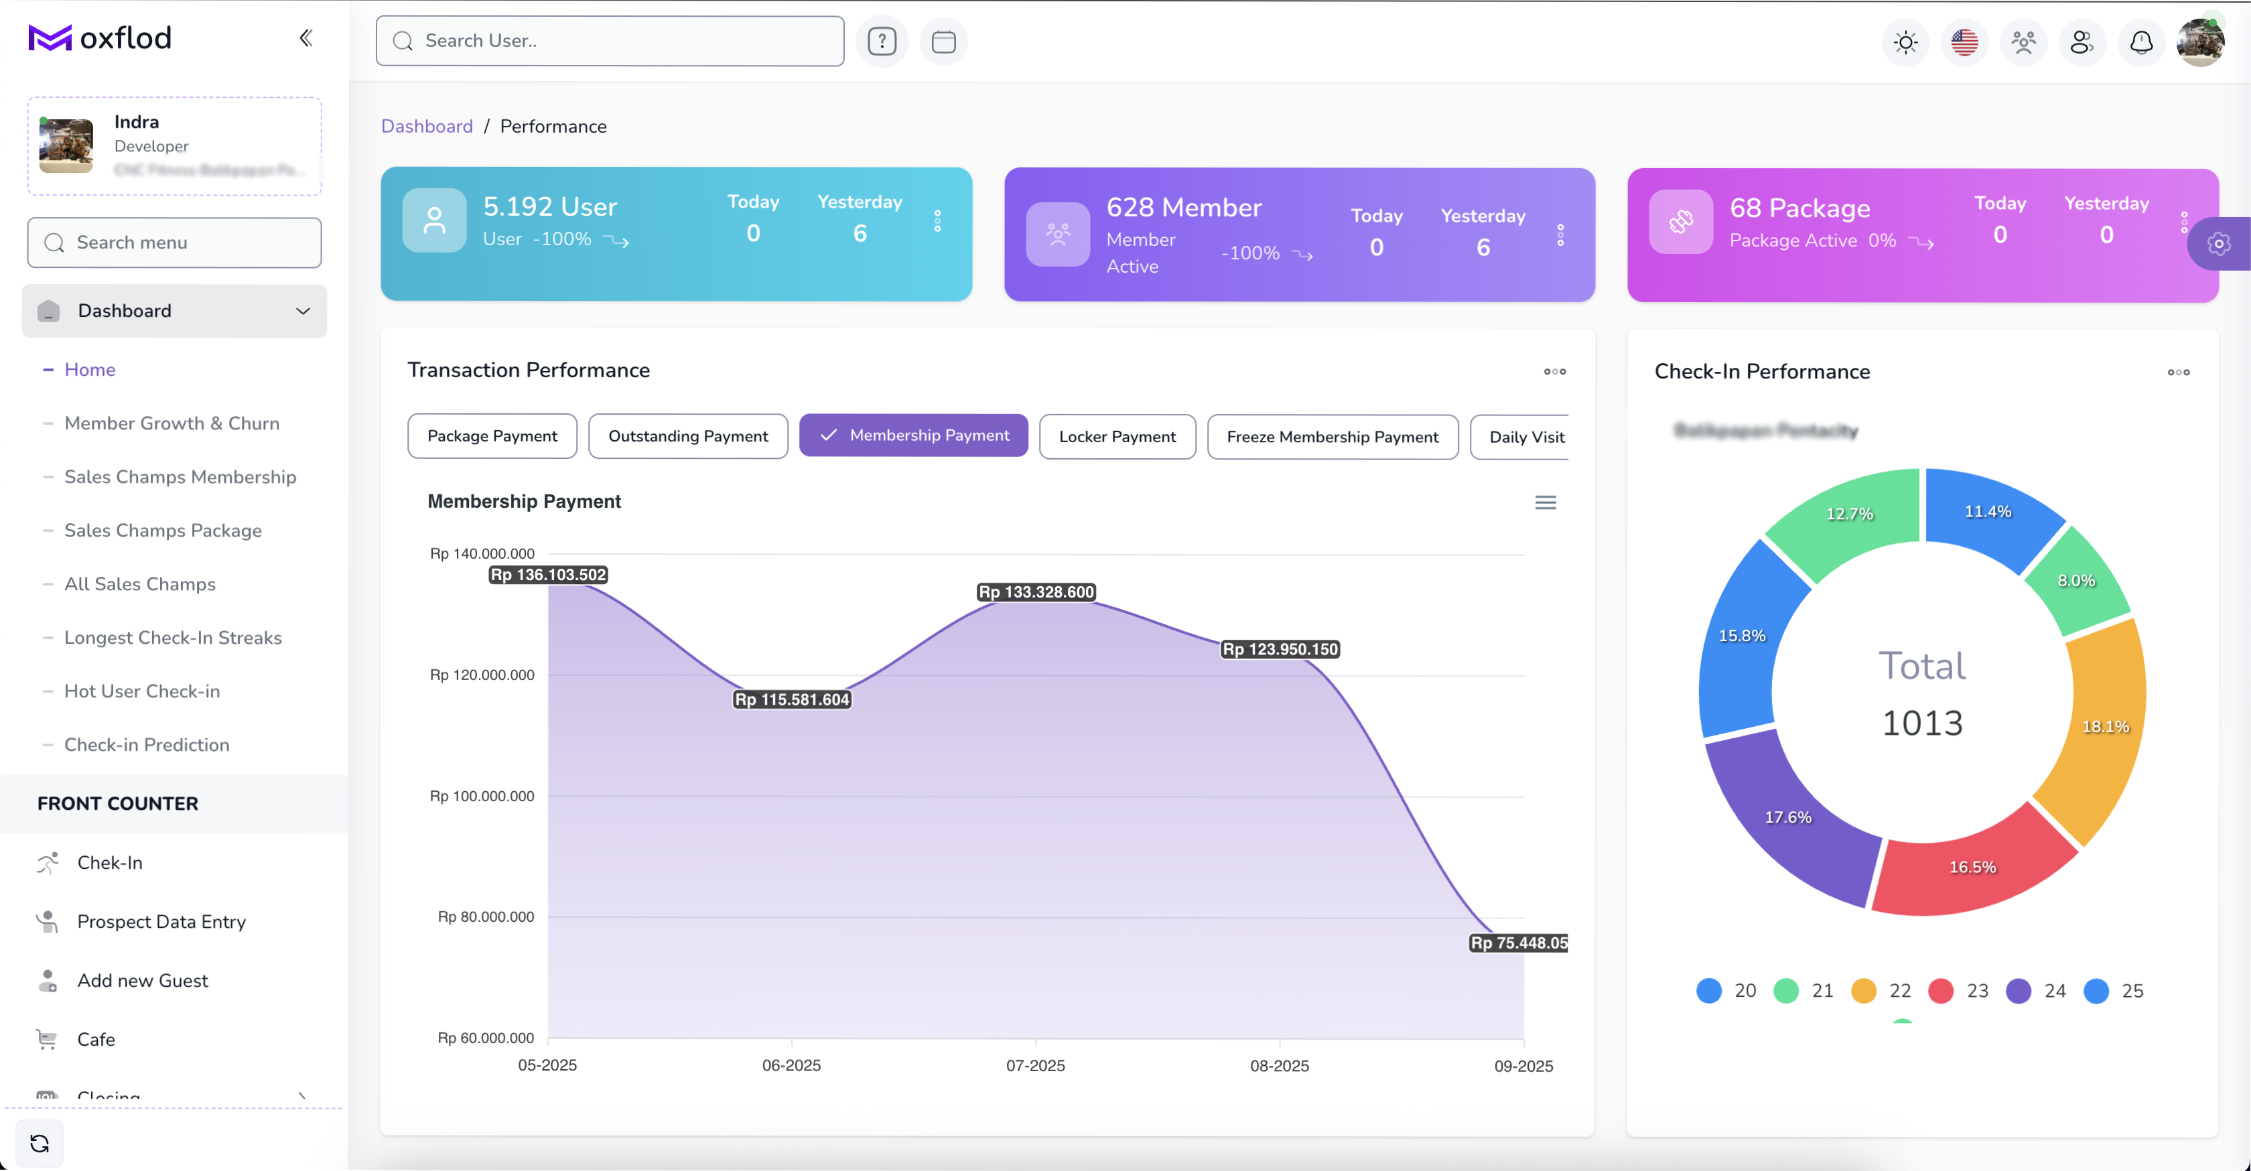This screenshot has height=1171, width=2251.
Task: Click the Search User input field
Action: coord(609,41)
